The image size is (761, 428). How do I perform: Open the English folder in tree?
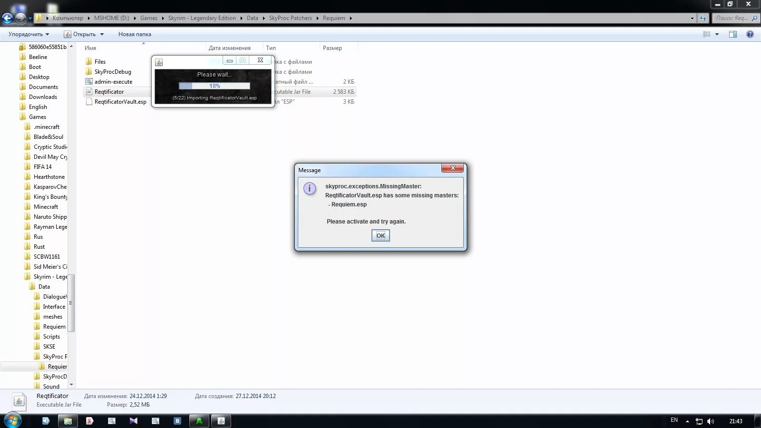pyautogui.click(x=38, y=107)
